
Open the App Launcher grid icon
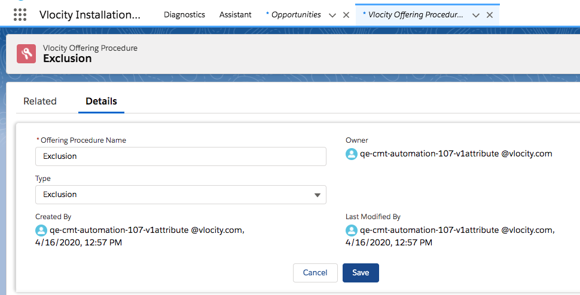[20, 15]
